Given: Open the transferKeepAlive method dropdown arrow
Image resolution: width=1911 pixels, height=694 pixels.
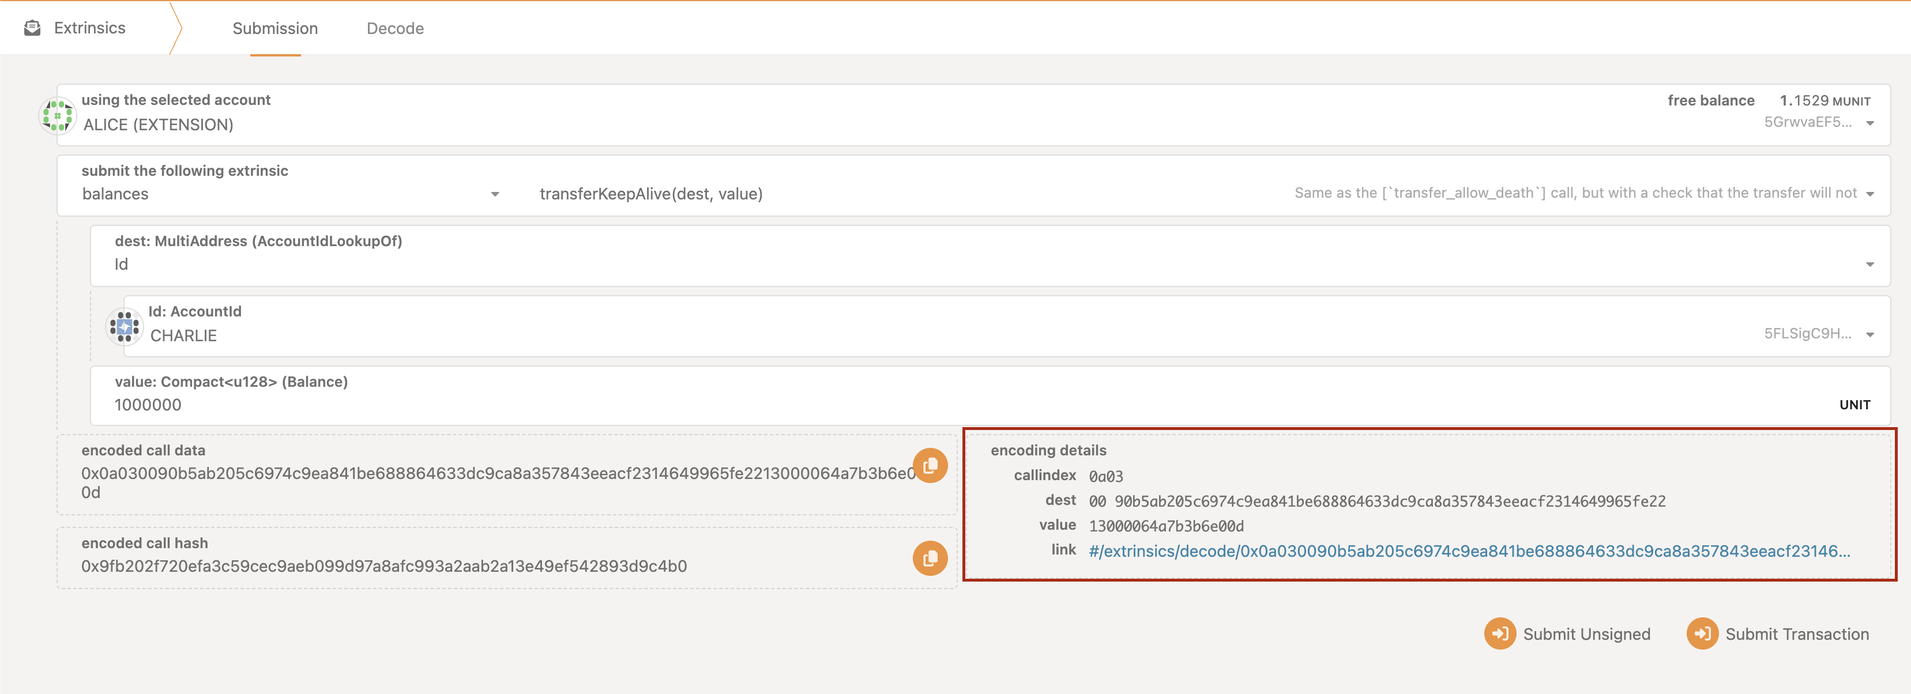Looking at the screenshot, I should pyautogui.click(x=1870, y=194).
